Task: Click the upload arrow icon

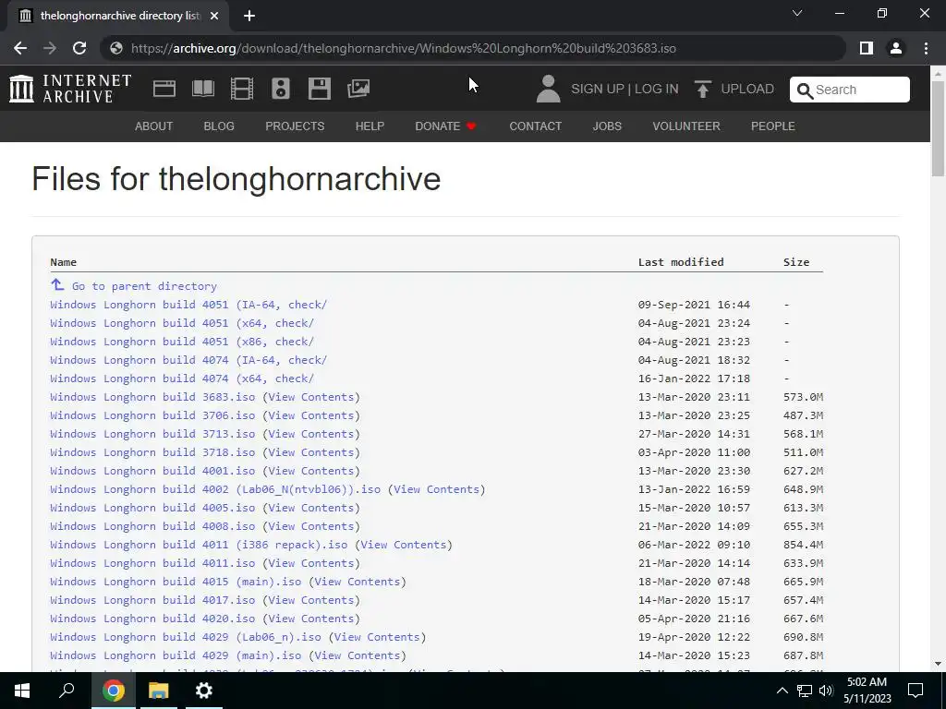Action: [702, 89]
